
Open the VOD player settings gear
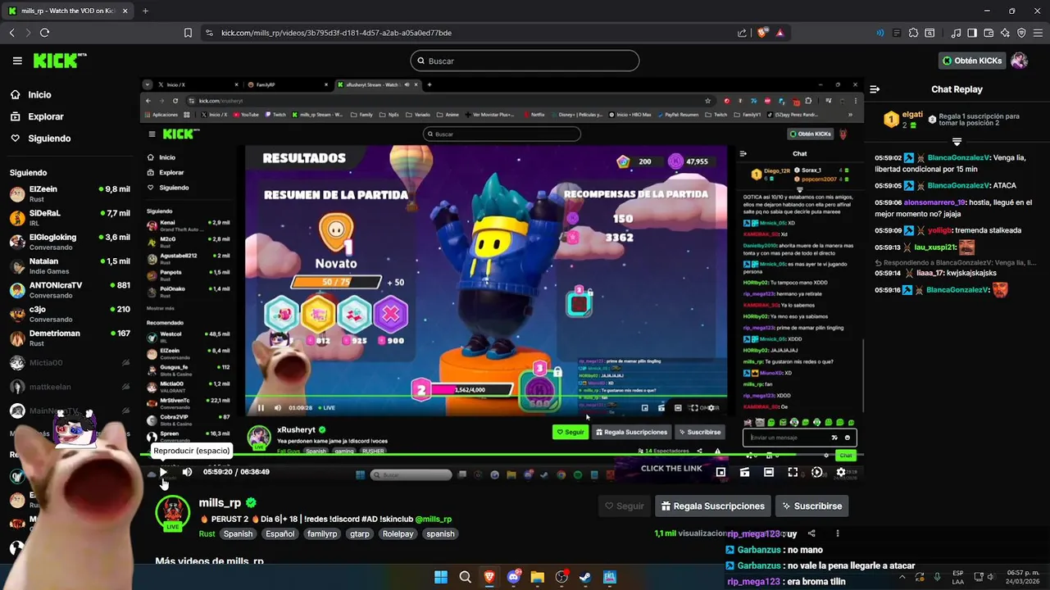click(840, 472)
